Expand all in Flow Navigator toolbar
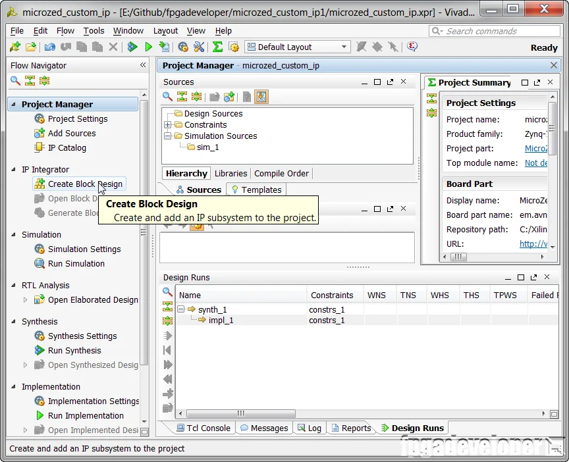569x462 pixels. click(x=44, y=80)
